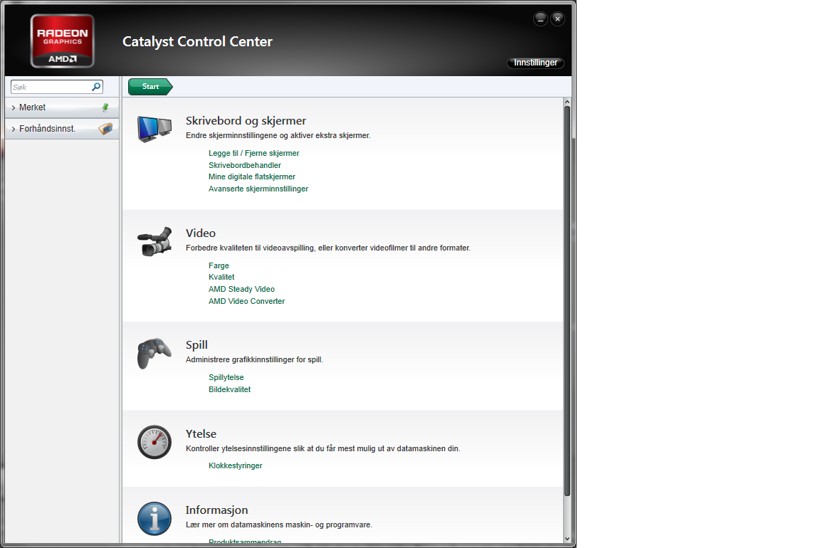Select the Ytelse section heading

pyautogui.click(x=201, y=434)
